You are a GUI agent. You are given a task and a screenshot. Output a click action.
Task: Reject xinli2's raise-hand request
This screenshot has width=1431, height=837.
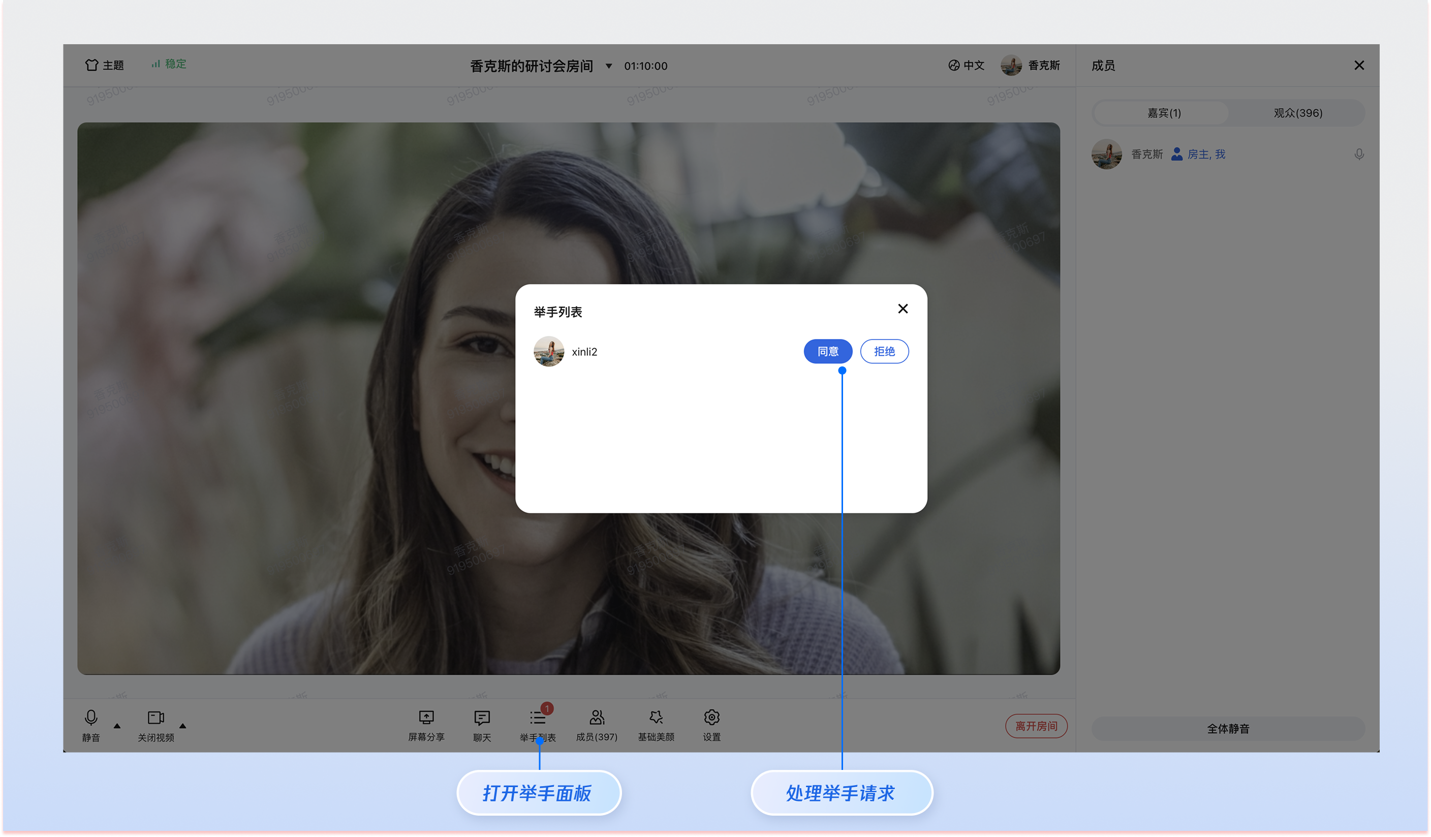[884, 352]
